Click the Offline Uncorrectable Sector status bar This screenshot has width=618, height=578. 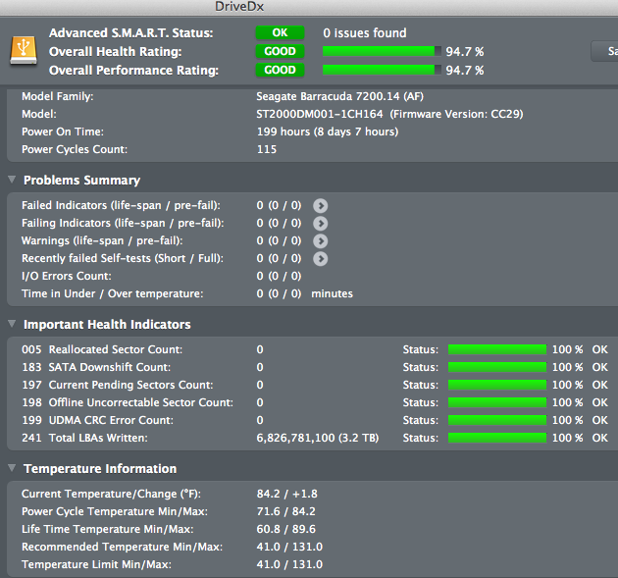tap(497, 402)
